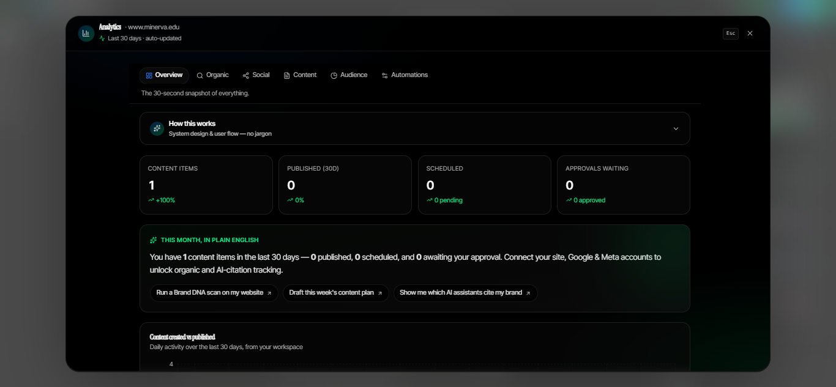
Task: Open the Scheduled stat card
Action: click(485, 185)
